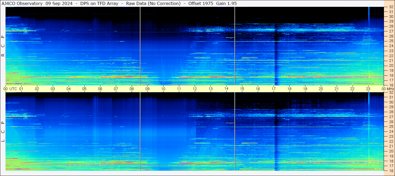Click the UTC label on the time axis
Viewport: 395px width, 176px height.
13,89
